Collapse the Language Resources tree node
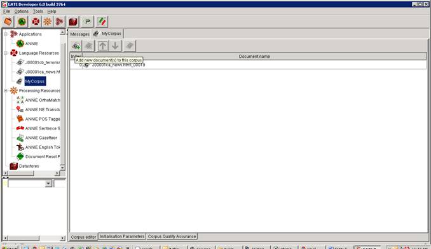The image size is (431, 249). 6,53
